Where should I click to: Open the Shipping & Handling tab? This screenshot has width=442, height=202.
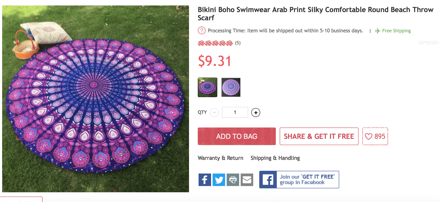pyautogui.click(x=275, y=158)
